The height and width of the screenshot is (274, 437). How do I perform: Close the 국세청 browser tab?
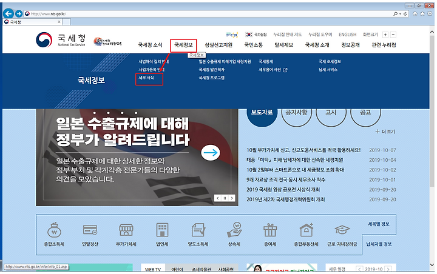coord(59,22)
